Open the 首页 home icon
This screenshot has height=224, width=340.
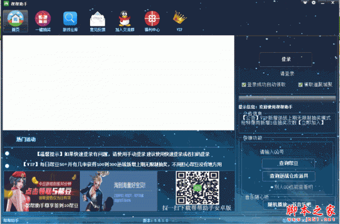[x=15, y=22]
